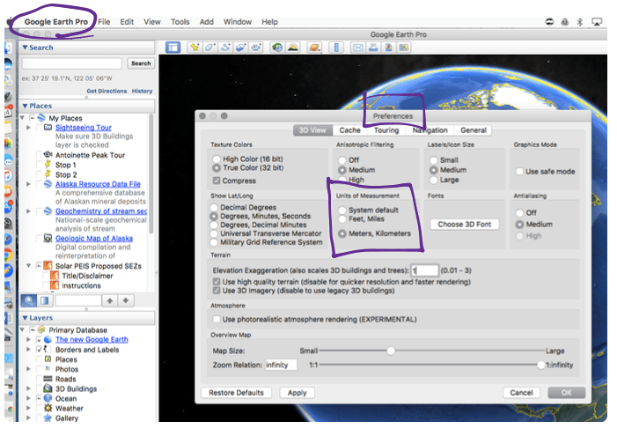The image size is (617, 429).
Task: Click the panel view icon beside the Places magnifier
Action: pyautogui.click(x=45, y=300)
